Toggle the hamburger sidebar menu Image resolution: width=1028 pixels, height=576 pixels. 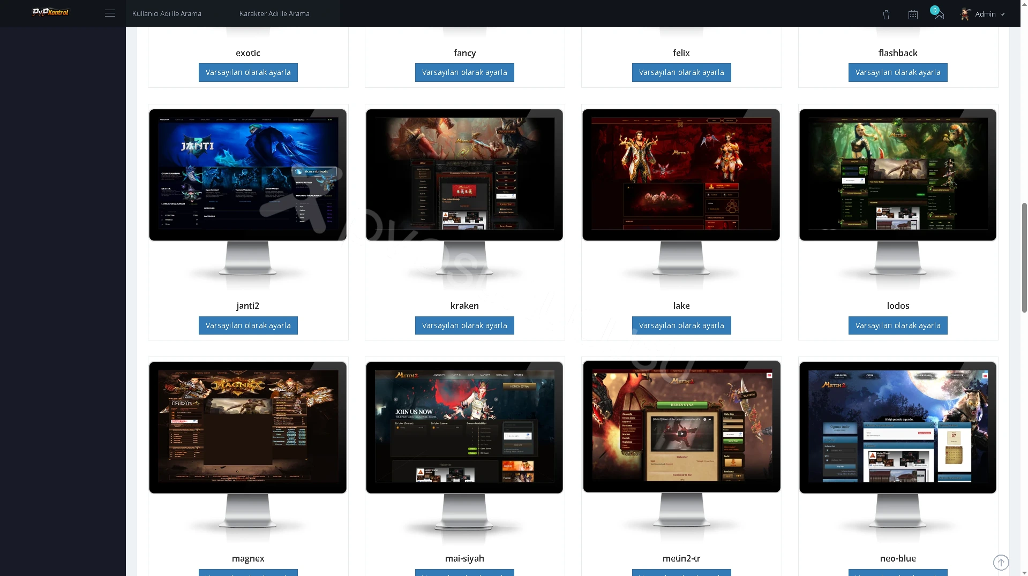click(110, 13)
